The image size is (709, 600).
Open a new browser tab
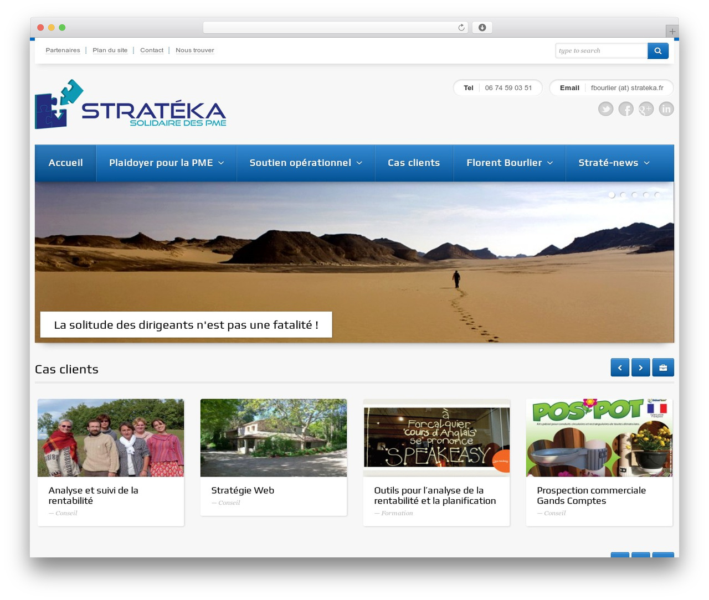pyautogui.click(x=672, y=32)
